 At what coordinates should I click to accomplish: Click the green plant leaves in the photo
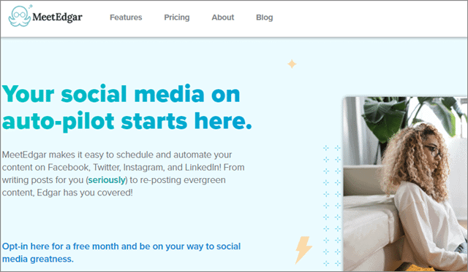[412, 114]
